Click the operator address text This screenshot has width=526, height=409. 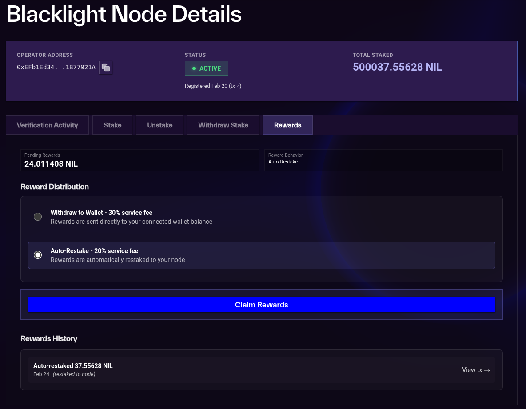point(56,67)
